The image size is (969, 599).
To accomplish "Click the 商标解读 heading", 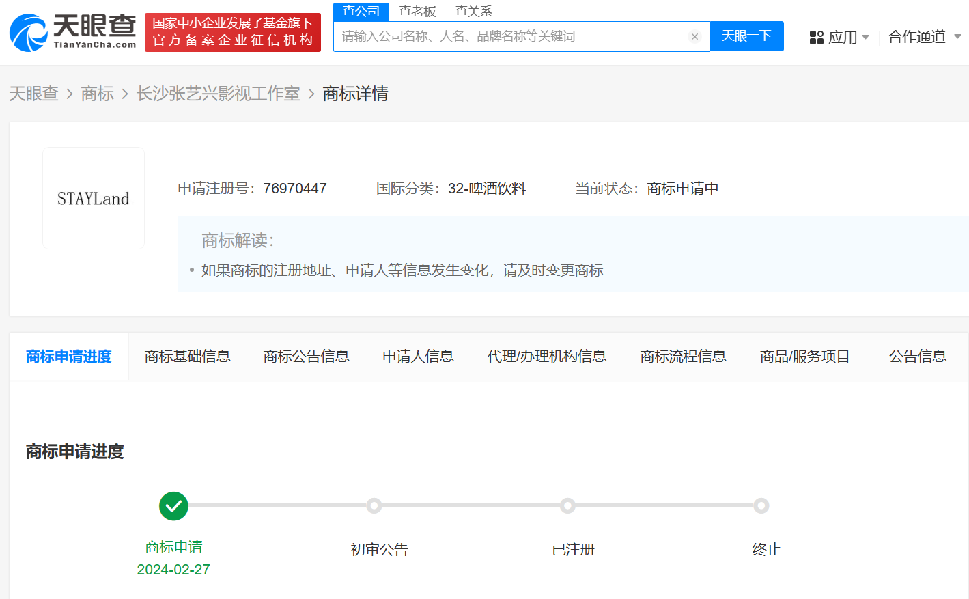I will (238, 240).
